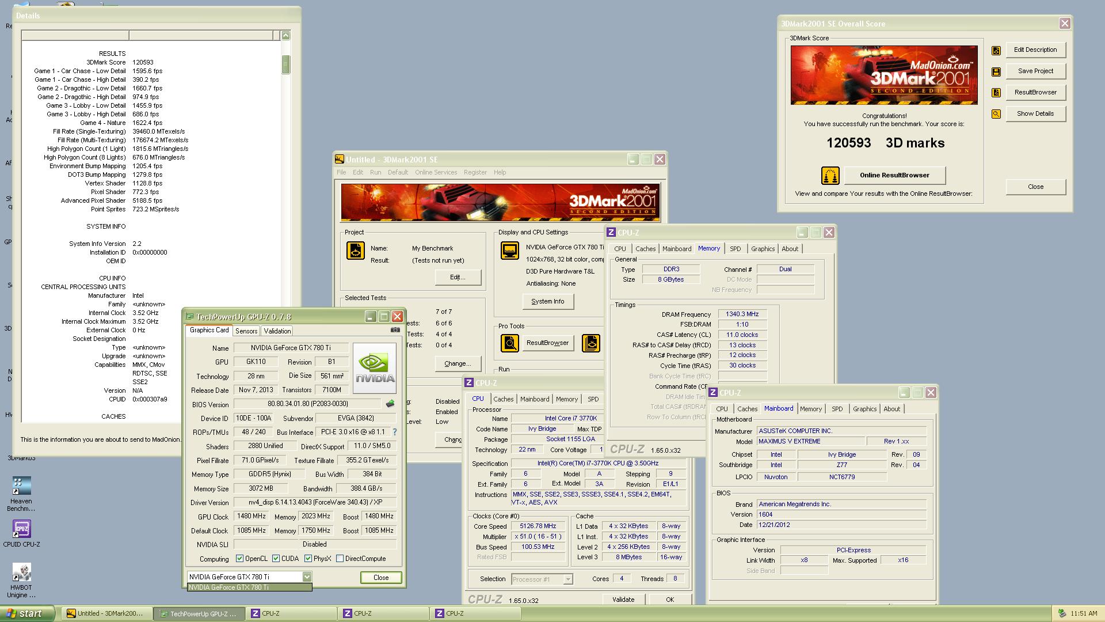Click the Online ResultBrowser arch icon
Screen dimensions: 1105x622
[830, 175]
